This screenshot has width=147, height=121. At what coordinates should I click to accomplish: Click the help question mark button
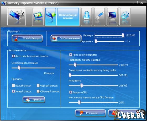point(137,3)
